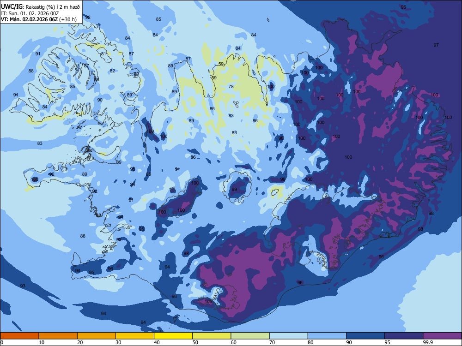Click the '97' humidity value on the map
Image resolution: width=462 pixels, height=346 pixels.
(436, 45)
